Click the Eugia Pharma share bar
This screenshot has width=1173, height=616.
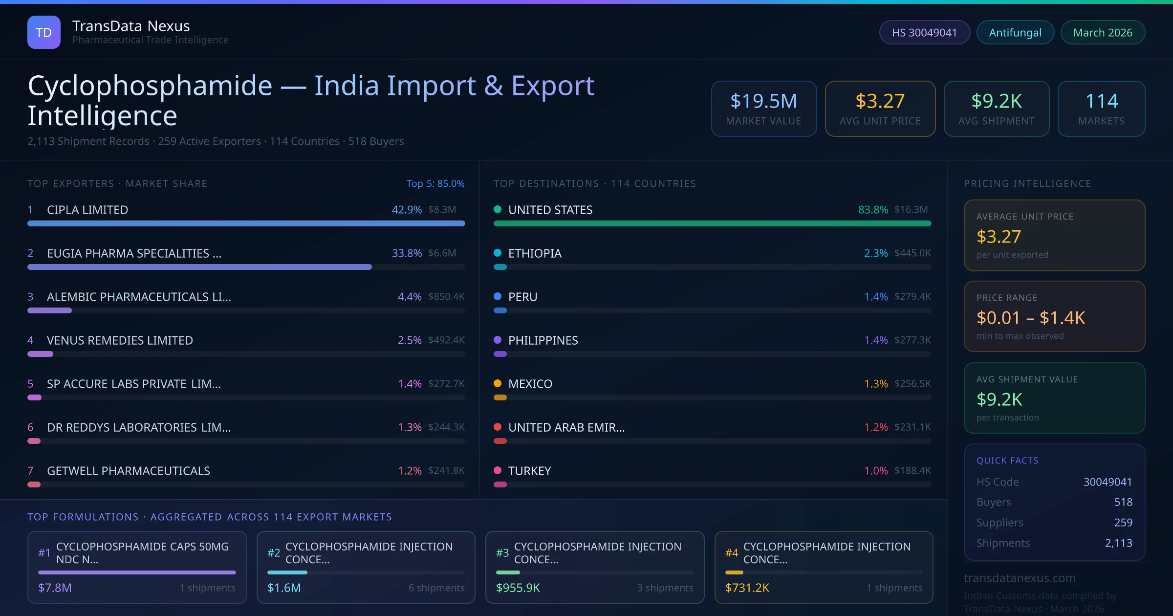tap(199, 267)
